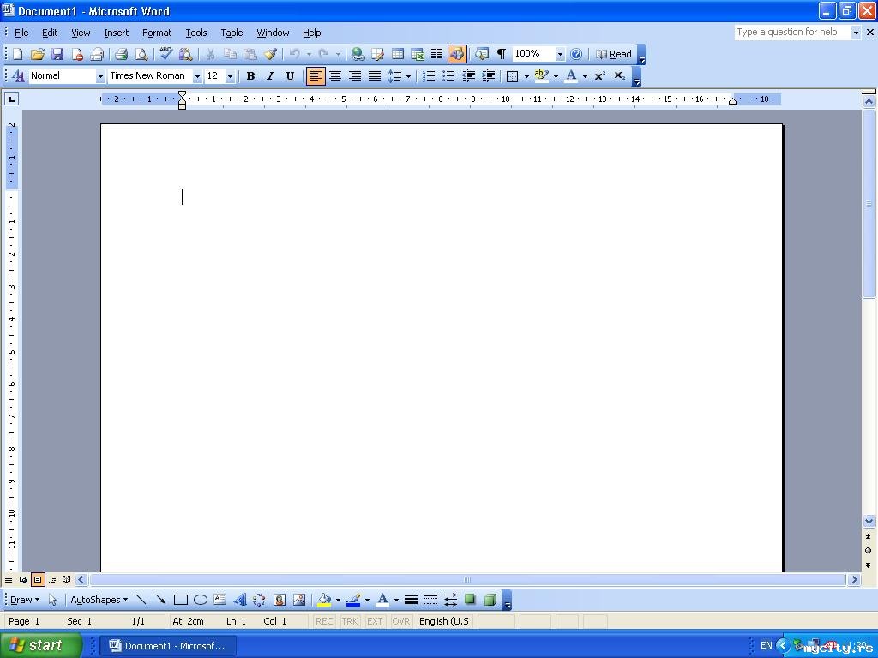Click the Format Painter brush
Viewport: 878px width, 658px height.
(x=271, y=54)
